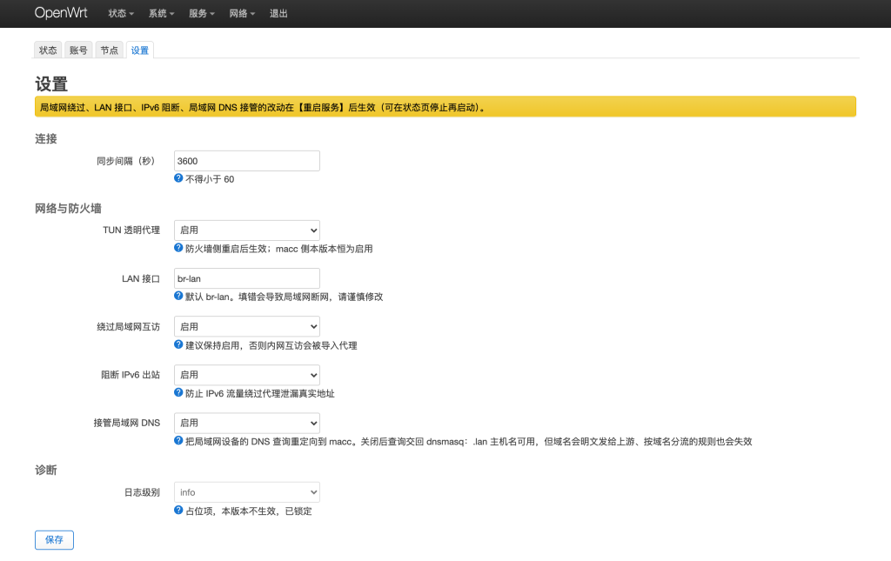Viewport: 891px width, 561px height.
Task: Click help icon under 日志级别 dropdown
Action: 178,510
